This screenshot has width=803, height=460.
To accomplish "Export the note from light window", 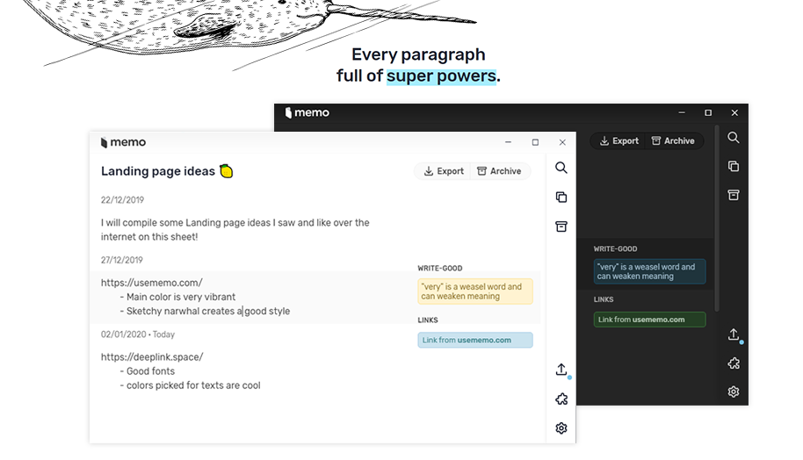I will coord(444,171).
